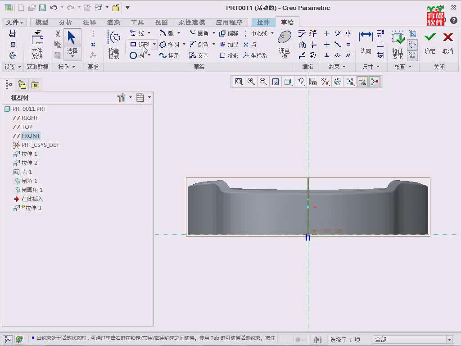Cancel sketch with 取消 X button
This screenshot has width=461, height=346.
pos(448,43)
